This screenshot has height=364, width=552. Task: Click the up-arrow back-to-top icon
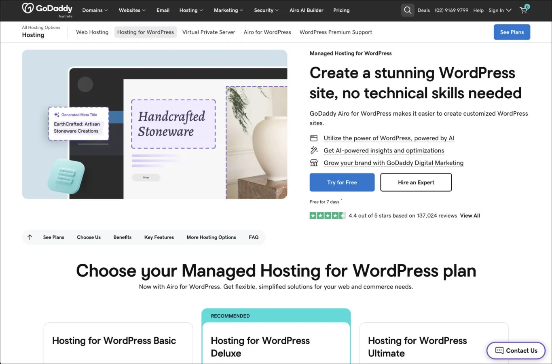click(x=30, y=237)
